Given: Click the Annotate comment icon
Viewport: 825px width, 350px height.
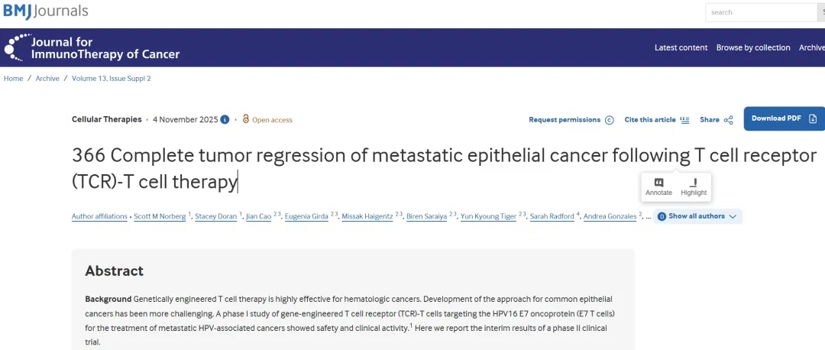Looking at the screenshot, I should click(x=658, y=183).
